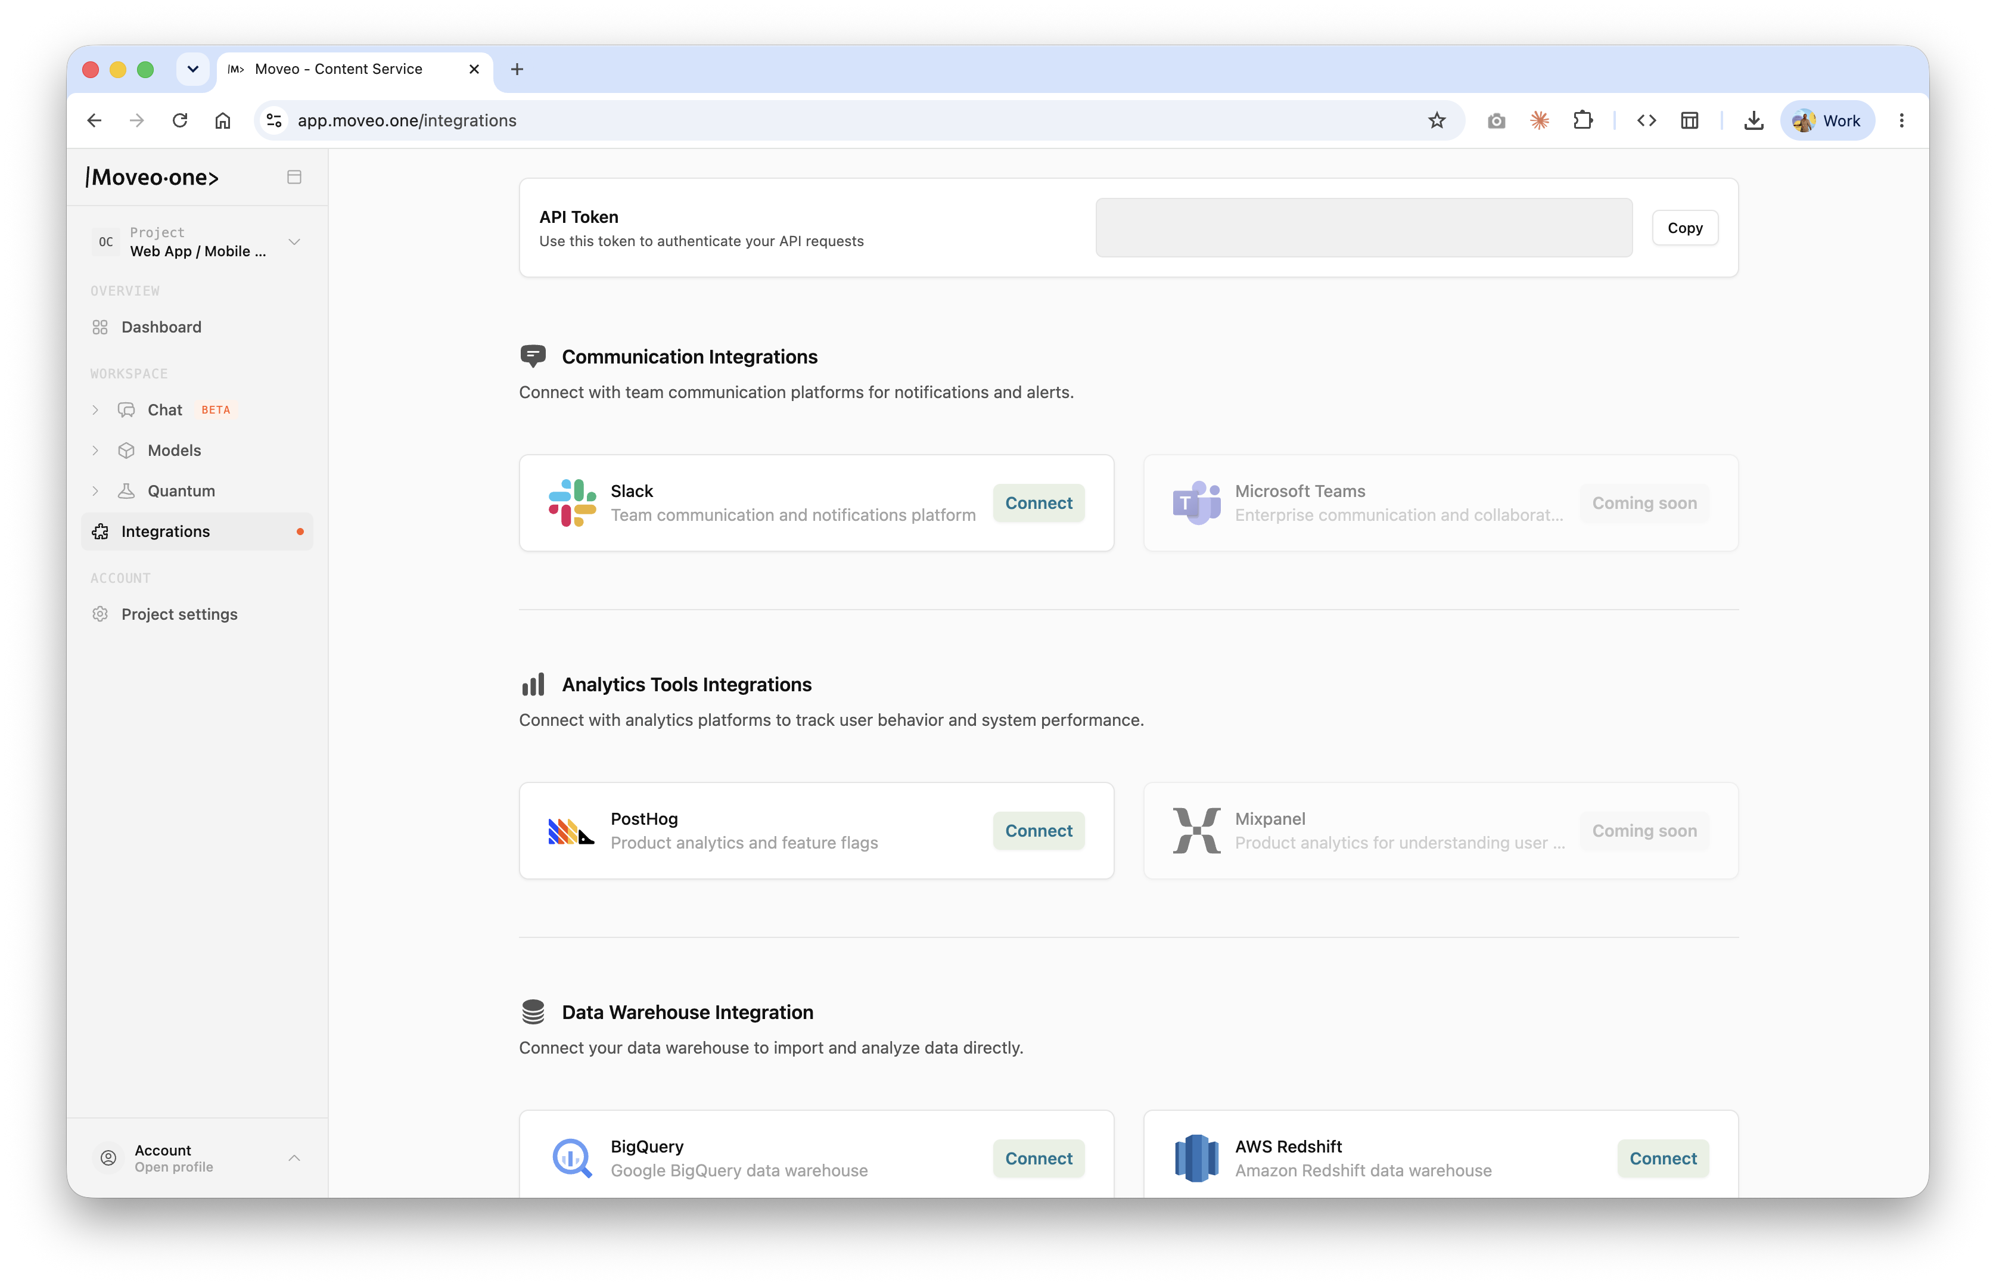This screenshot has height=1286, width=1996.
Task: Go forward to the next page
Action: coord(137,120)
